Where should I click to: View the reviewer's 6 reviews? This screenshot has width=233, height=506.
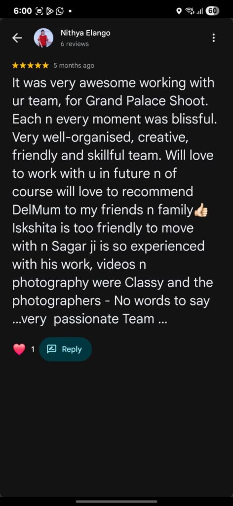click(75, 44)
